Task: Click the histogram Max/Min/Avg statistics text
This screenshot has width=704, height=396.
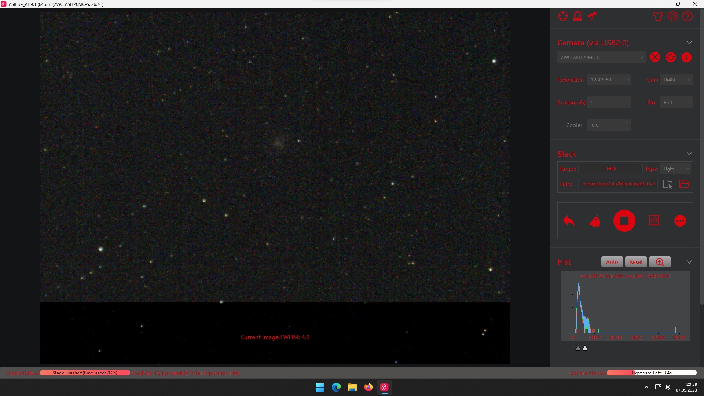Action: point(625,276)
